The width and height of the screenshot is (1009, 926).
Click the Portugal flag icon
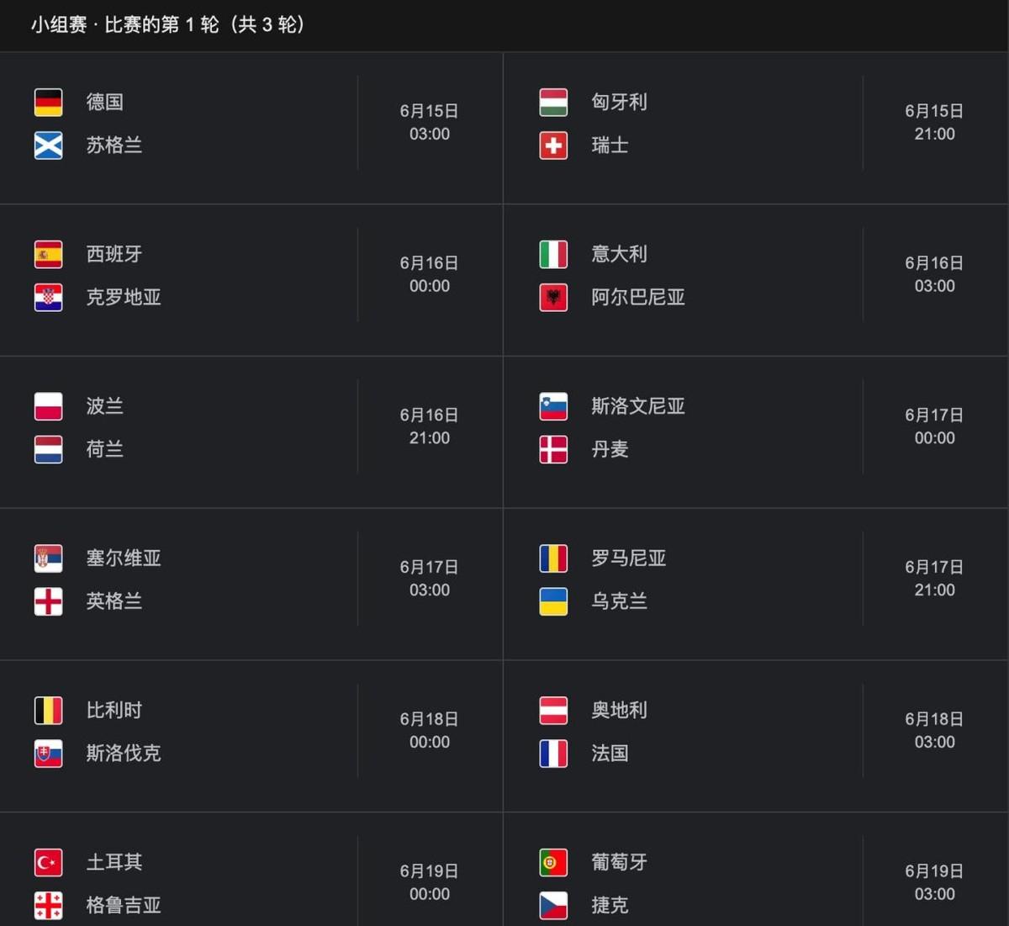553,863
